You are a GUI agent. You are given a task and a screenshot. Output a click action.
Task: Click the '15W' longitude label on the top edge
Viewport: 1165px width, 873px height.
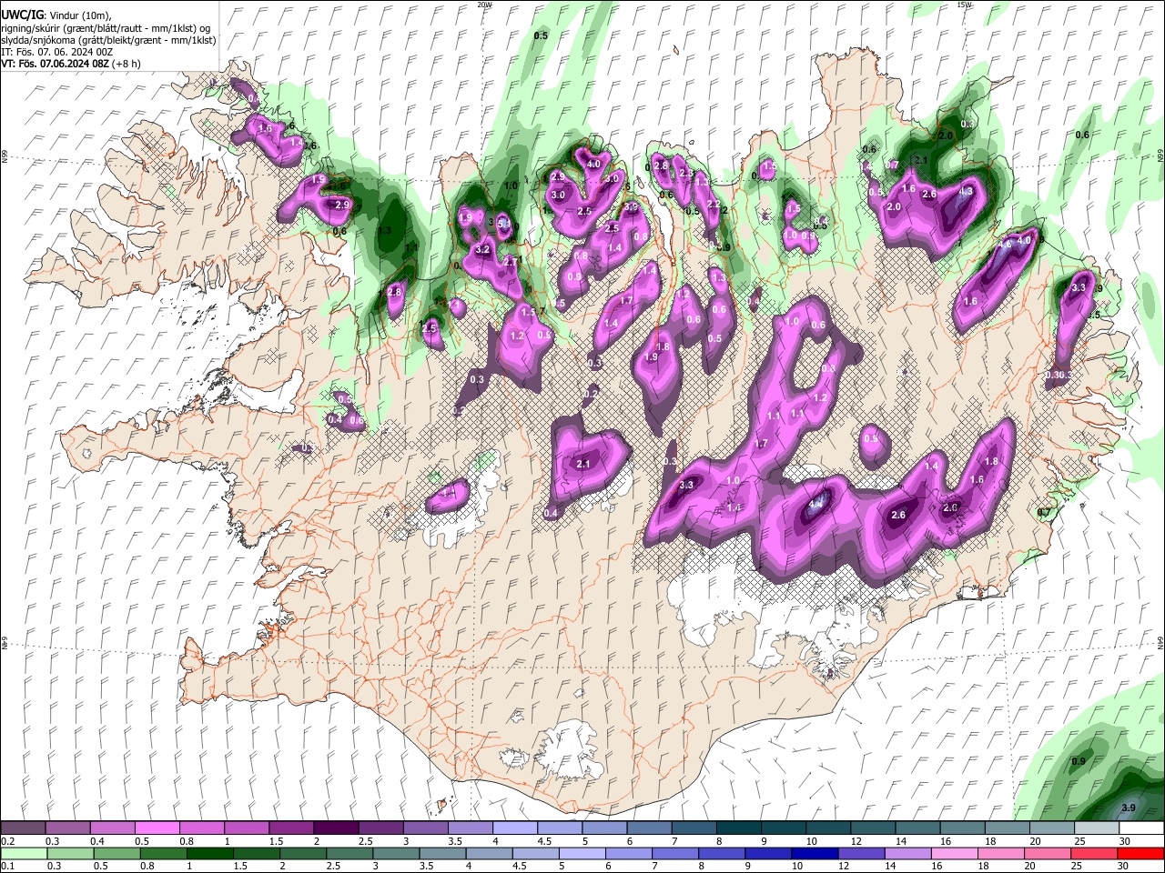tap(965, 5)
